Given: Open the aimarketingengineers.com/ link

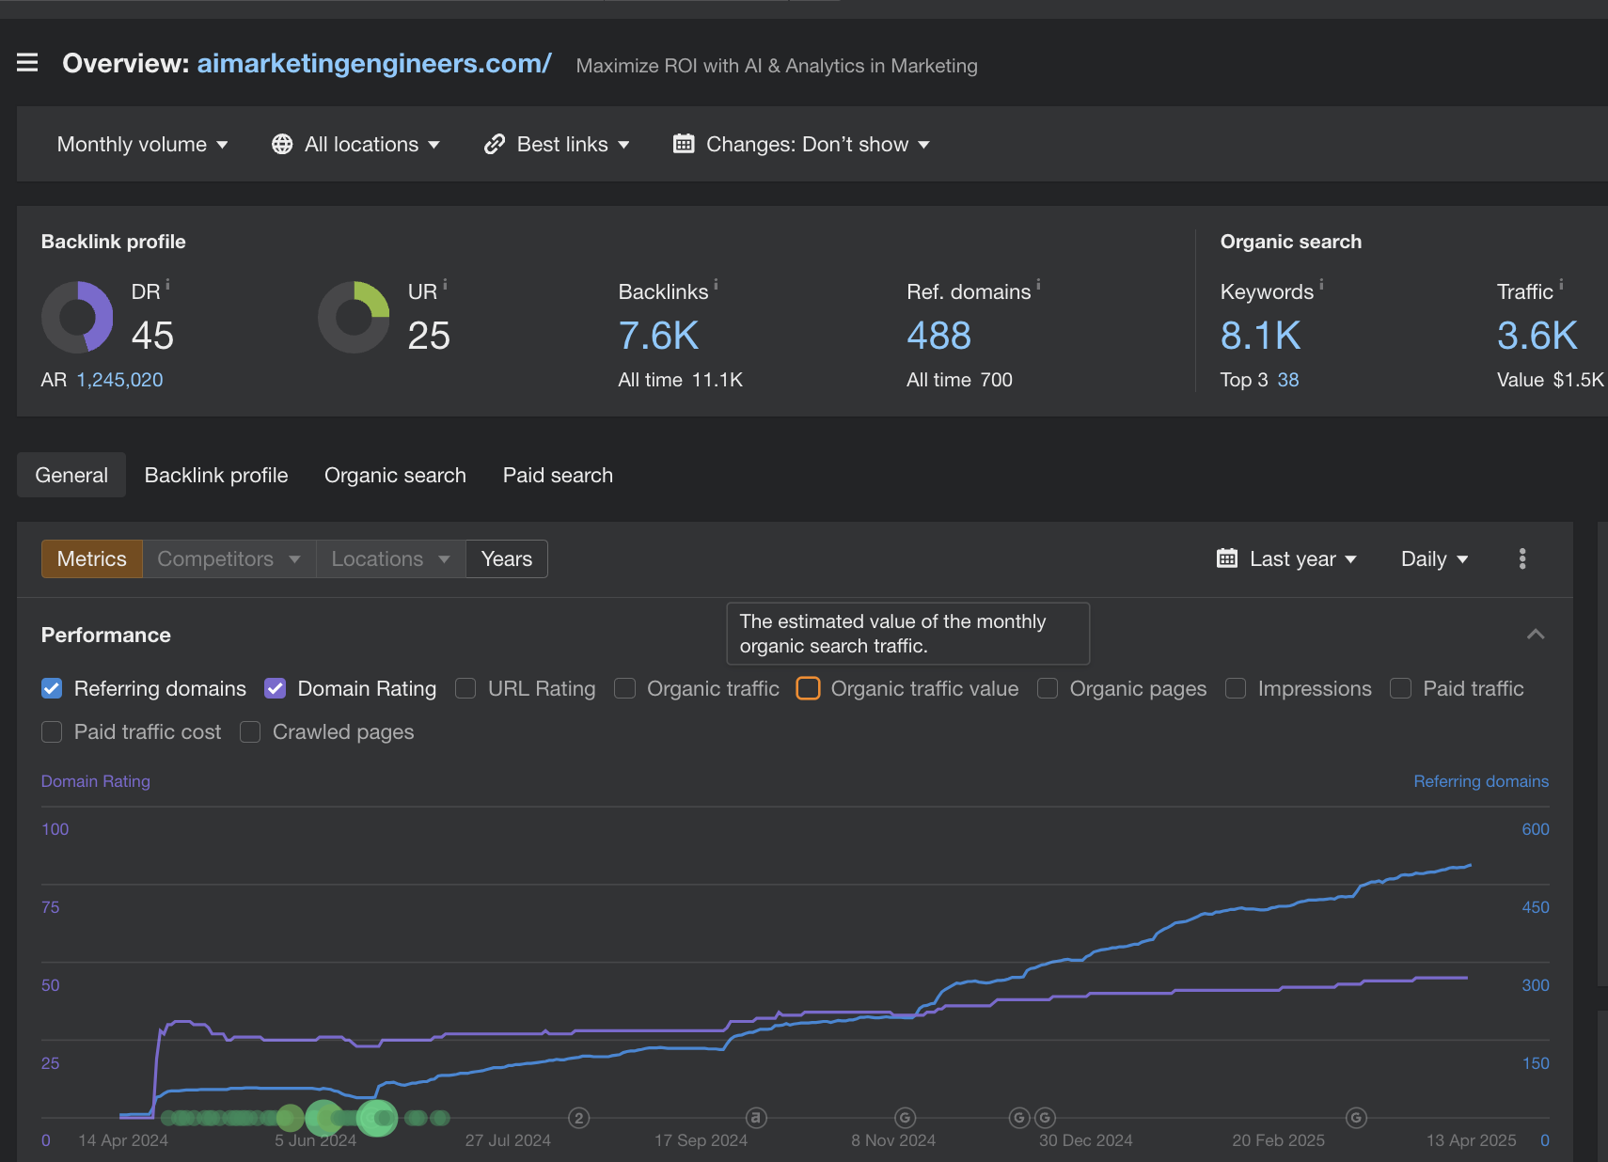Looking at the screenshot, I should (374, 63).
